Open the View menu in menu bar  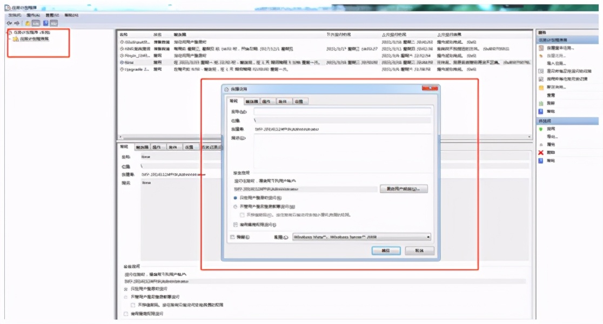coord(52,15)
